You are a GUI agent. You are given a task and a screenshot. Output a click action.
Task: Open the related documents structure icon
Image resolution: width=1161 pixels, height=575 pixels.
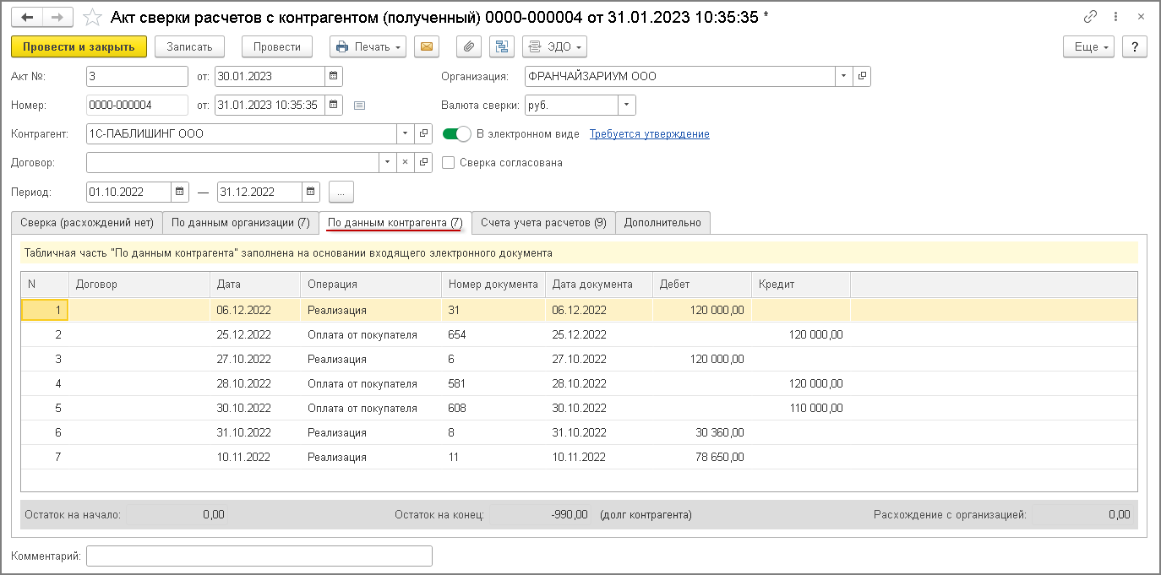(x=501, y=46)
